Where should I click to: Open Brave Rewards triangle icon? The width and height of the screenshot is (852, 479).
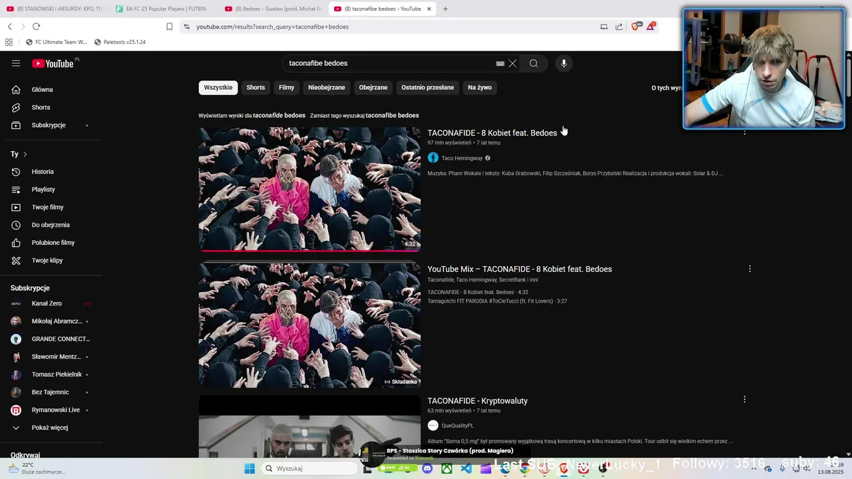coord(651,27)
